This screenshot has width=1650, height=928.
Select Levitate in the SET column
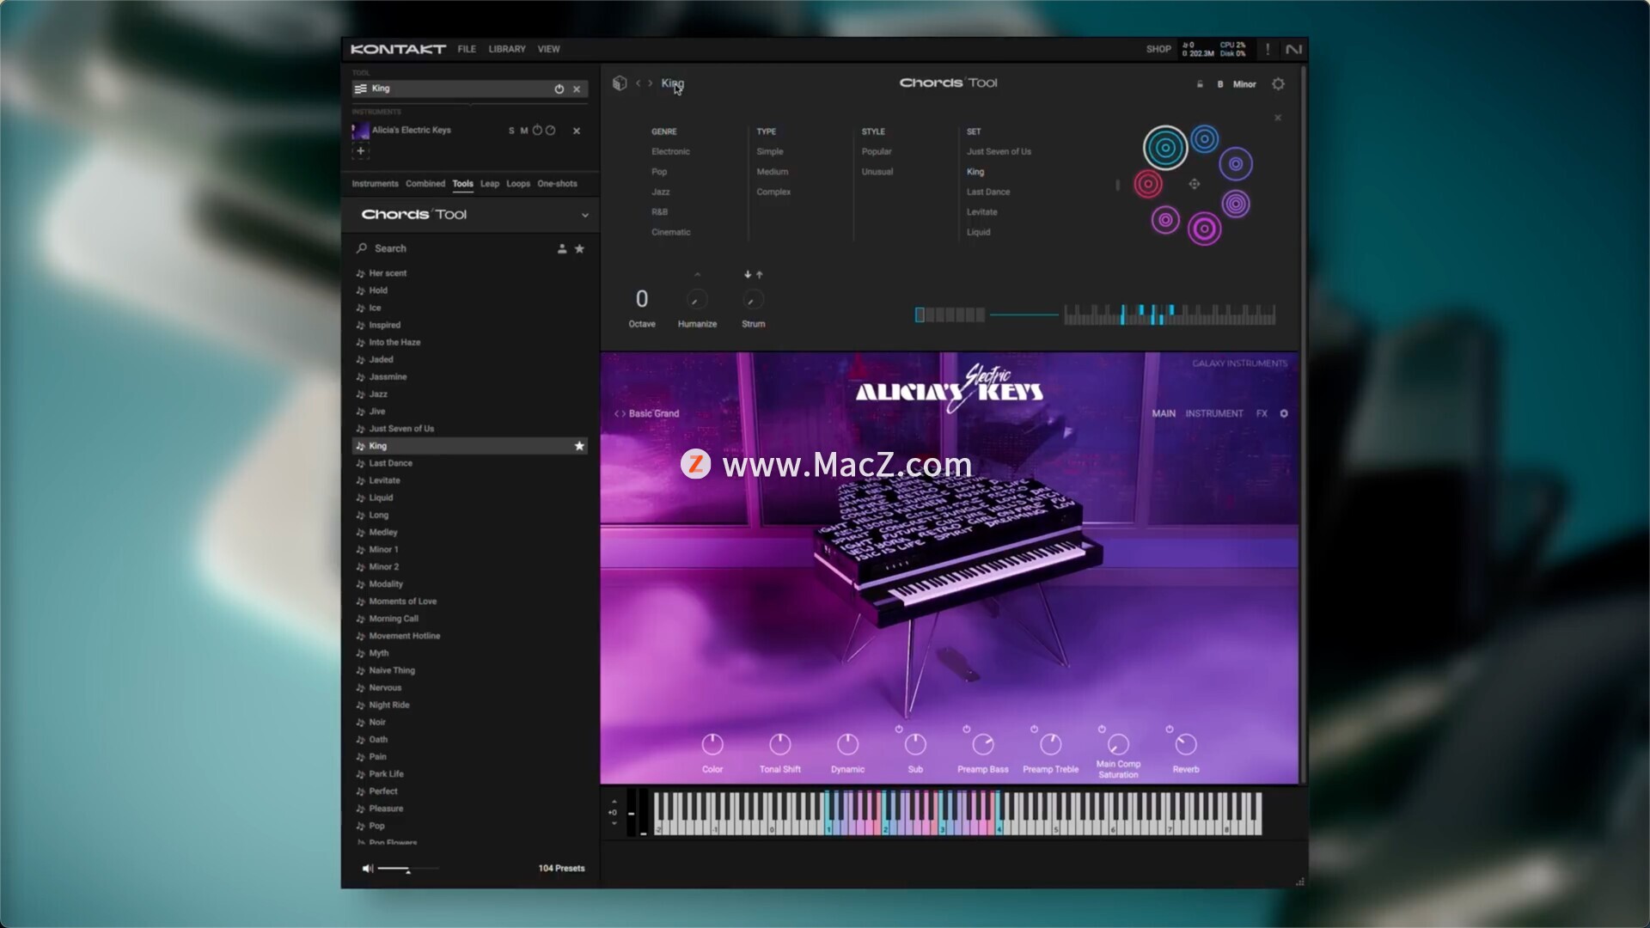[981, 212]
